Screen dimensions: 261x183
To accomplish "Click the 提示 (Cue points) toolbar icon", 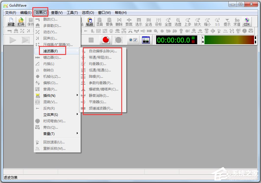I will 227,22.
